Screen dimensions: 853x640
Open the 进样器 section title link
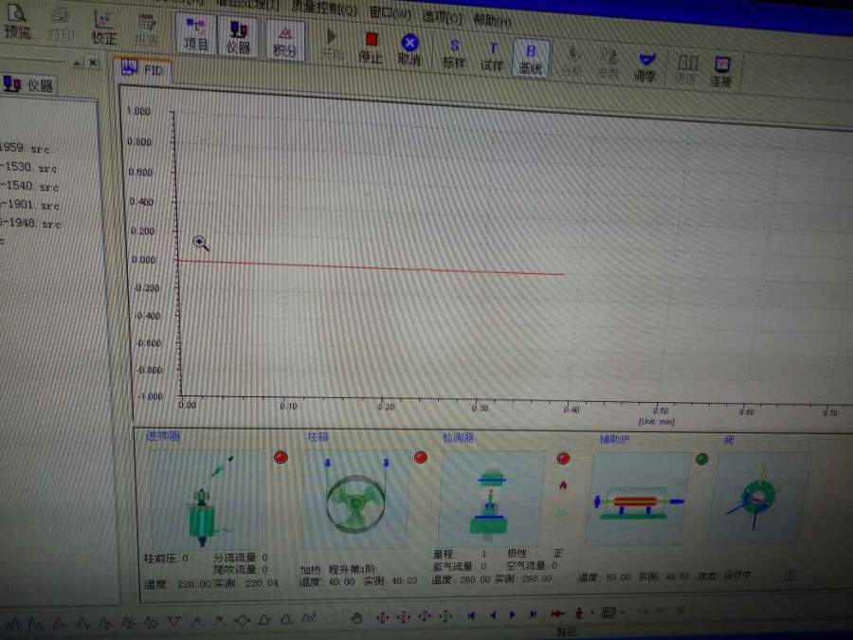pyautogui.click(x=163, y=435)
